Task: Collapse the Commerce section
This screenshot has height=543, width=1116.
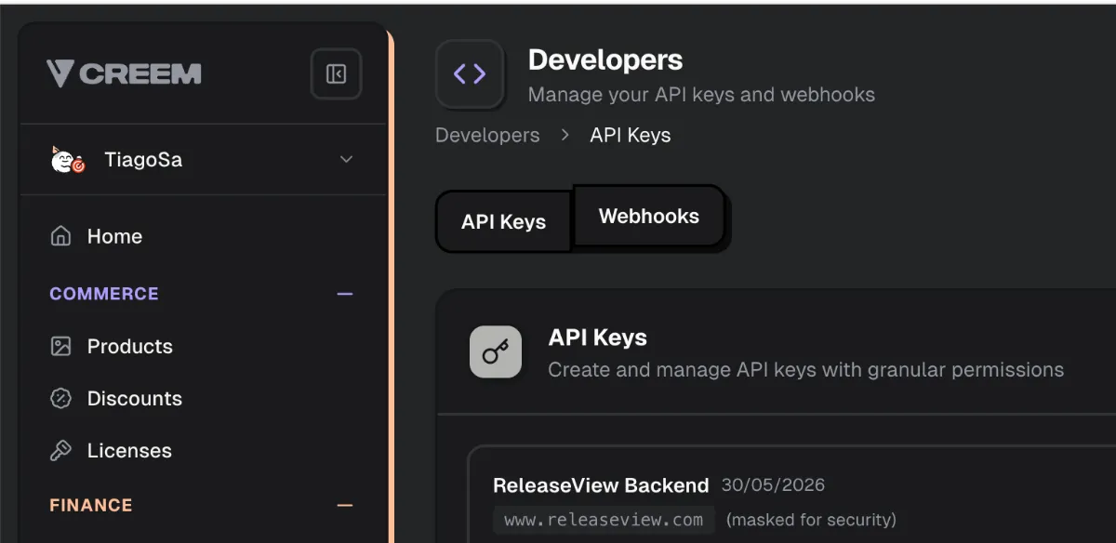Action: click(x=345, y=294)
